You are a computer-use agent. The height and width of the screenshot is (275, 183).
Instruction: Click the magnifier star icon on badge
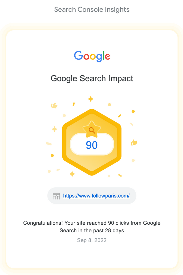(x=92, y=129)
